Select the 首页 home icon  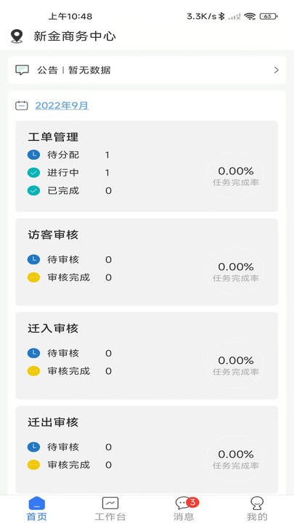[37, 503]
